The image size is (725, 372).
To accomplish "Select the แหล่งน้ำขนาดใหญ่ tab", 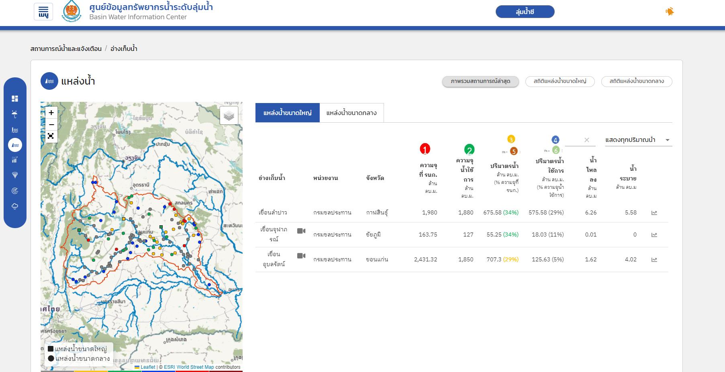I will click(288, 113).
